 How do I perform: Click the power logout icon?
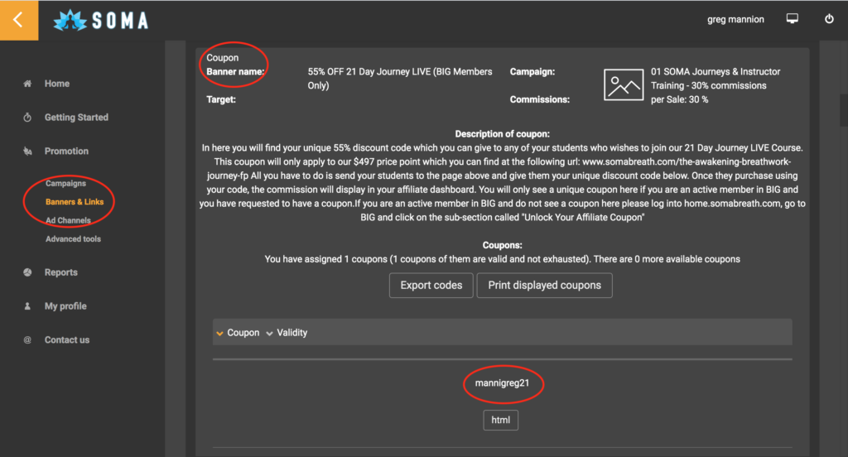click(x=829, y=19)
